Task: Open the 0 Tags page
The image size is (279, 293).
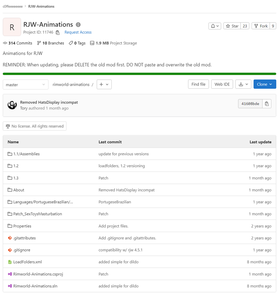Action: (x=77, y=43)
